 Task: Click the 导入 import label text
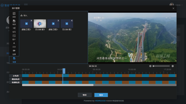[x=25, y=16]
